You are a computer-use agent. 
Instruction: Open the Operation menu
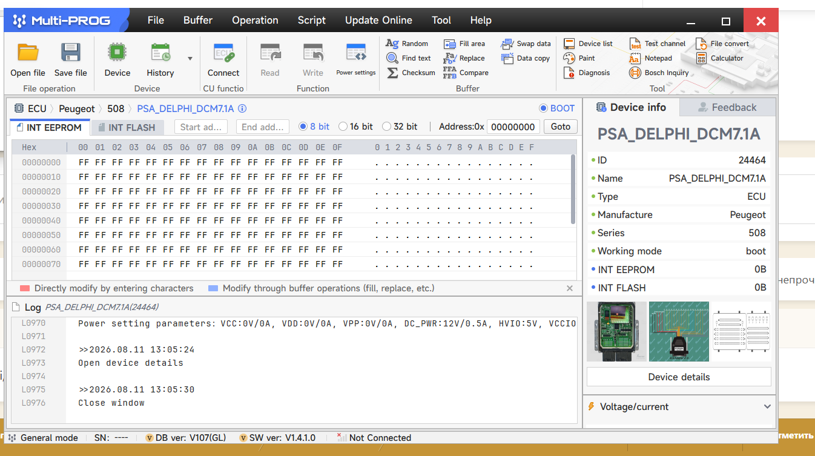tap(255, 20)
